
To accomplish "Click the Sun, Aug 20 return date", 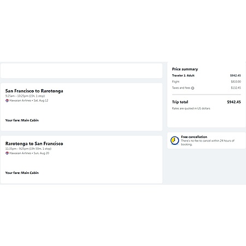I will click(x=42, y=153).
